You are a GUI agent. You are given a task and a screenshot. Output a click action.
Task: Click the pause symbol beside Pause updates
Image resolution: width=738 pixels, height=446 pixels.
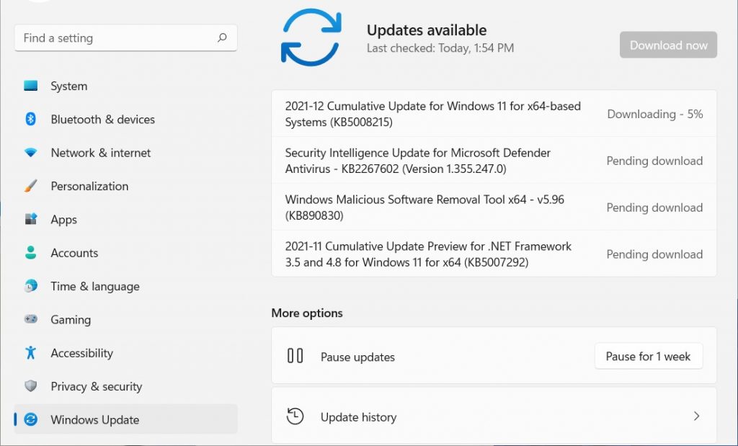tap(295, 356)
